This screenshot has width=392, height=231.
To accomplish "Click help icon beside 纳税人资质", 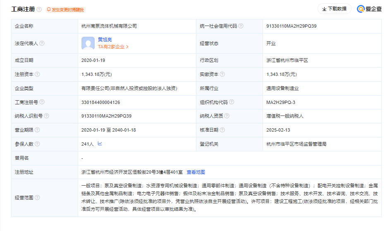I will pos(227,116).
